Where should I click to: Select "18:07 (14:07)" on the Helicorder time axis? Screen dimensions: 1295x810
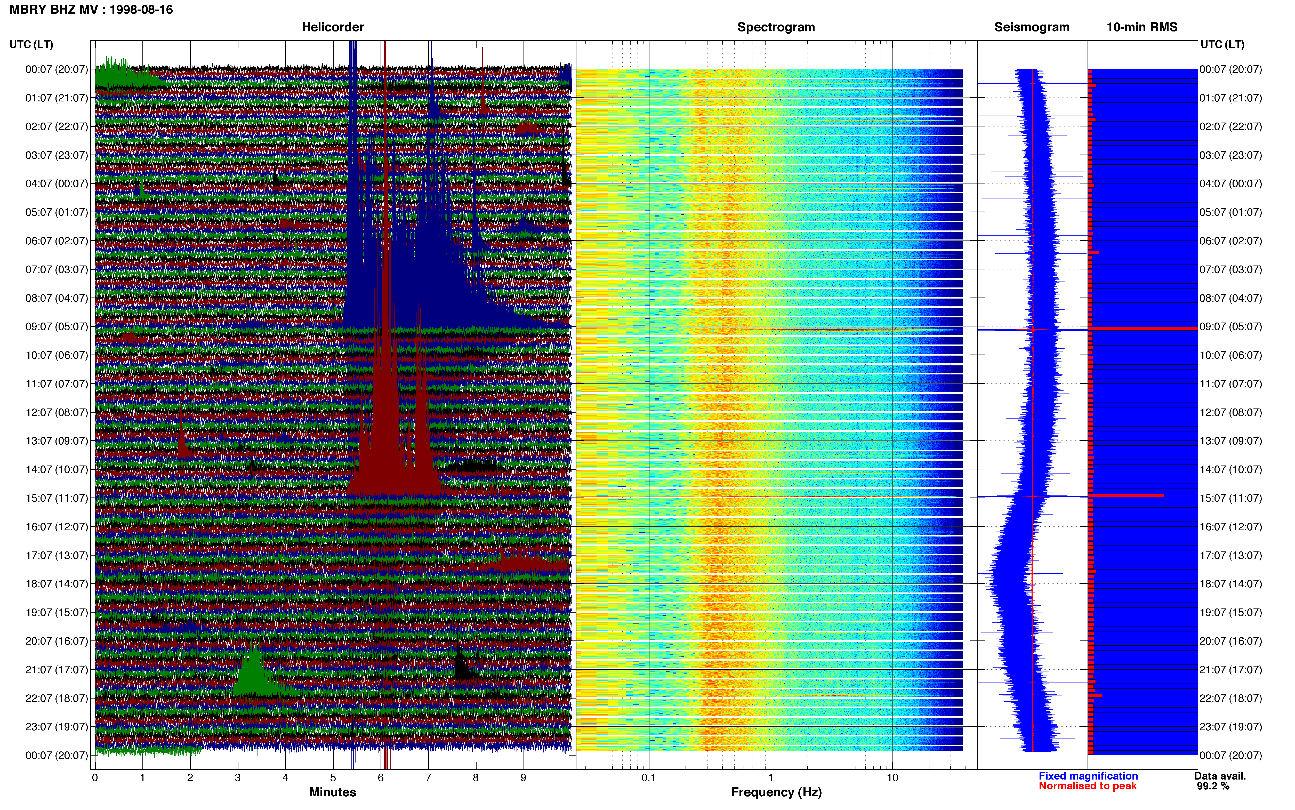tap(56, 584)
